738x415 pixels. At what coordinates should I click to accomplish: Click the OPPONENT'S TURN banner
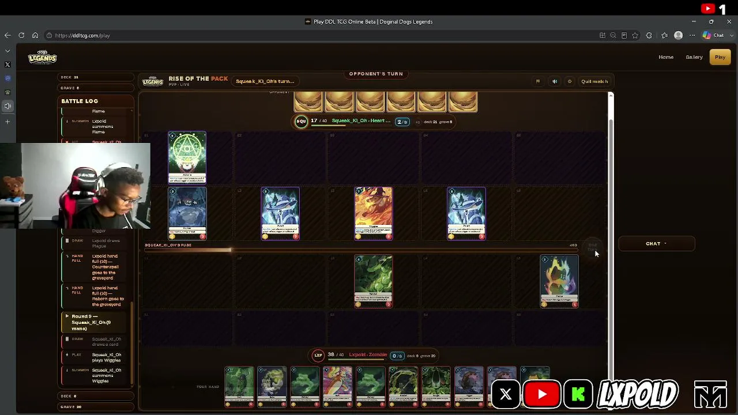click(376, 74)
